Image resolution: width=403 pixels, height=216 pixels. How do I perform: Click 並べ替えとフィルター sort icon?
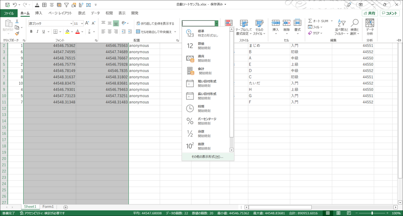click(x=342, y=23)
